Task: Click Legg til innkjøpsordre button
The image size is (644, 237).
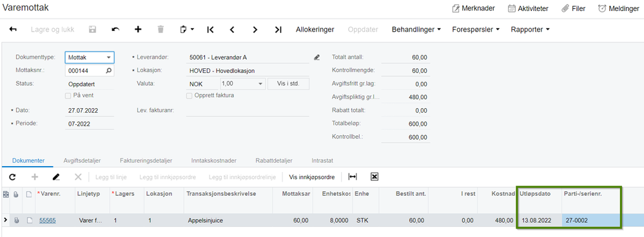Action: 168,177
